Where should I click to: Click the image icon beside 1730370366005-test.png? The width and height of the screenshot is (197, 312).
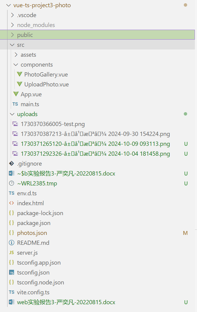click(15, 124)
